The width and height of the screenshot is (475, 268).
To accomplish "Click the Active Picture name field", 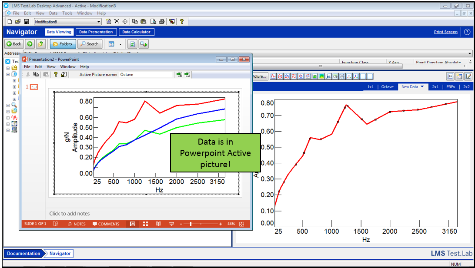I will pyautogui.click(x=146, y=74).
